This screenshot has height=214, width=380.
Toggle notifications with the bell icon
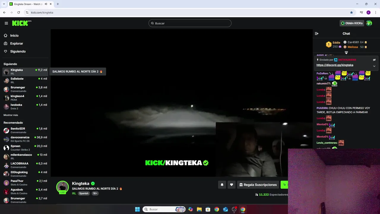(x=222, y=185)
